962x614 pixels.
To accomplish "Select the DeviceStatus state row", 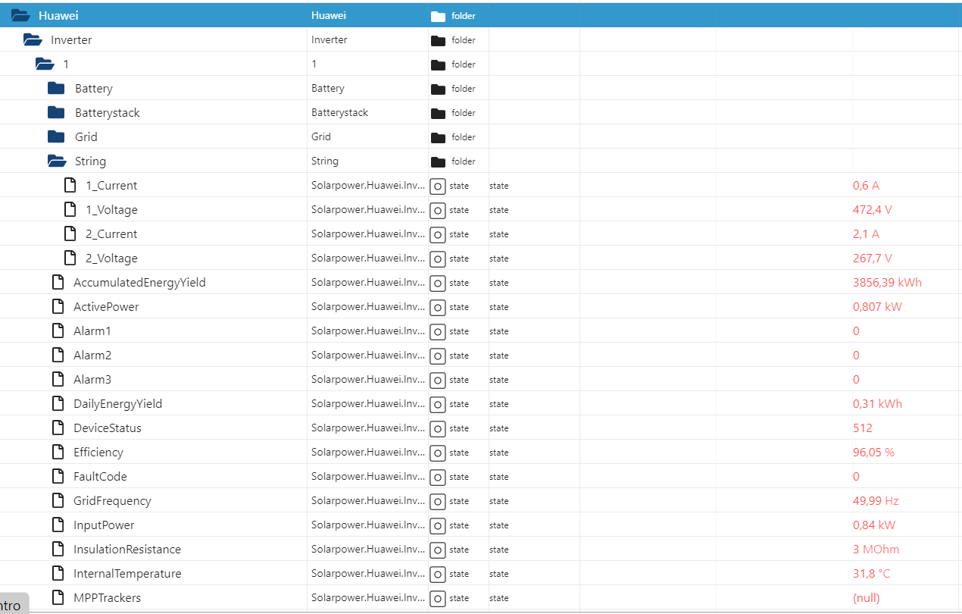I will coord(481,428).
